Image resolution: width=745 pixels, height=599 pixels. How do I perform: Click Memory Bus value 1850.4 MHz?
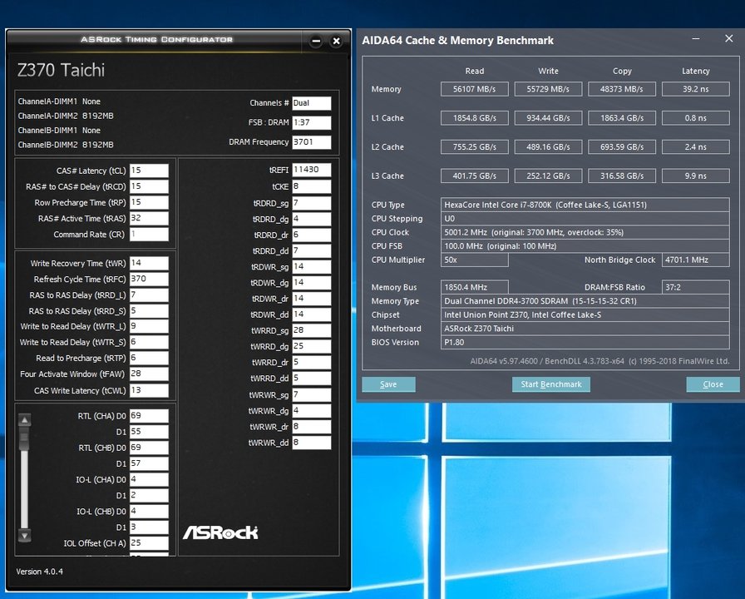(474, 287)
